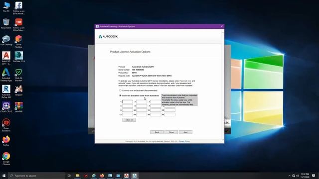
Task: Click the dialog scrollbar up arrow
Action: pyautogui.click(x=223, y=32)
